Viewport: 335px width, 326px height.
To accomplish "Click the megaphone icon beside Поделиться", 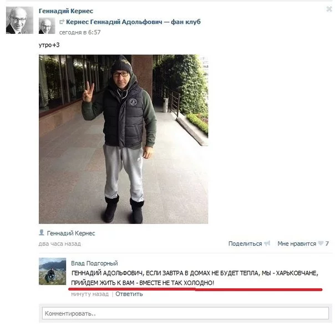I will [x=267, y=243].
